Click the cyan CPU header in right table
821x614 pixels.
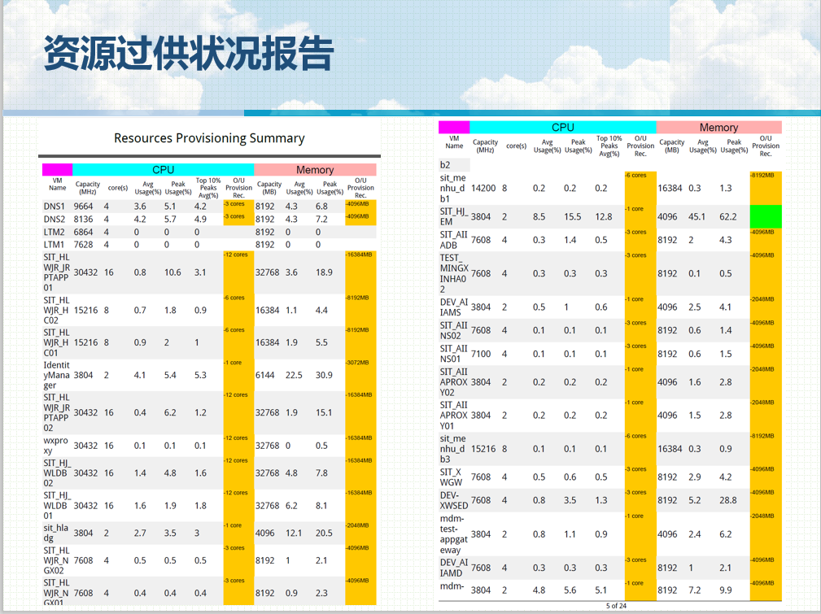562,128
